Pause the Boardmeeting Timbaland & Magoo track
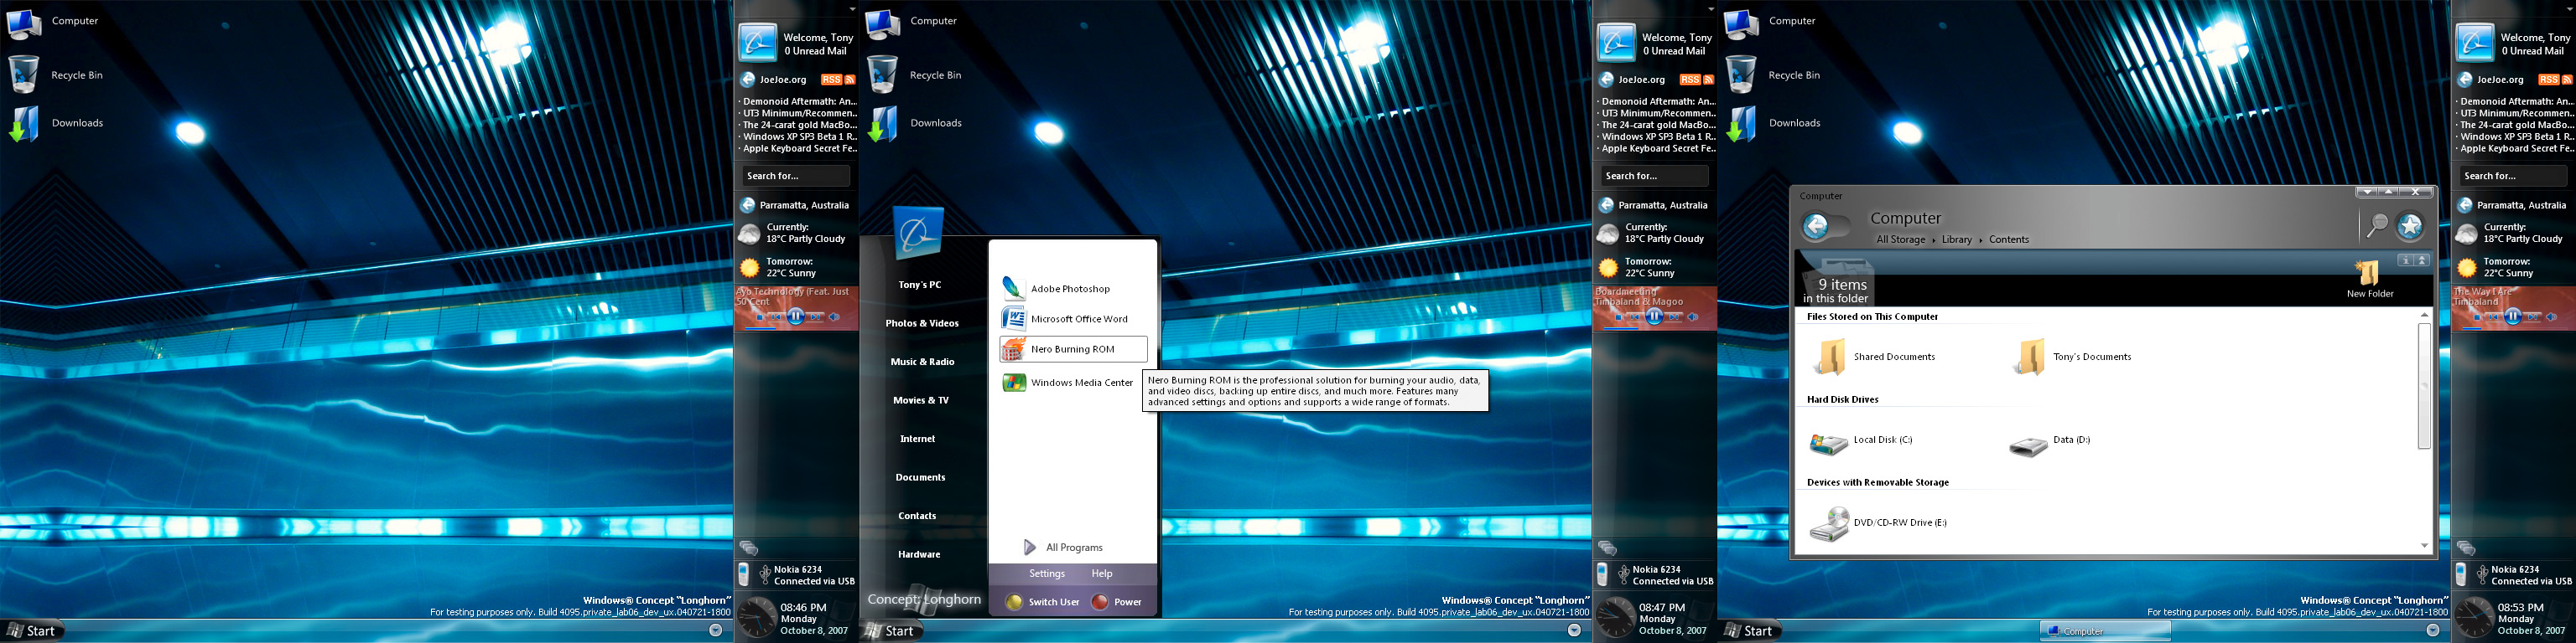2576x643 pixels. [1654, 316]
